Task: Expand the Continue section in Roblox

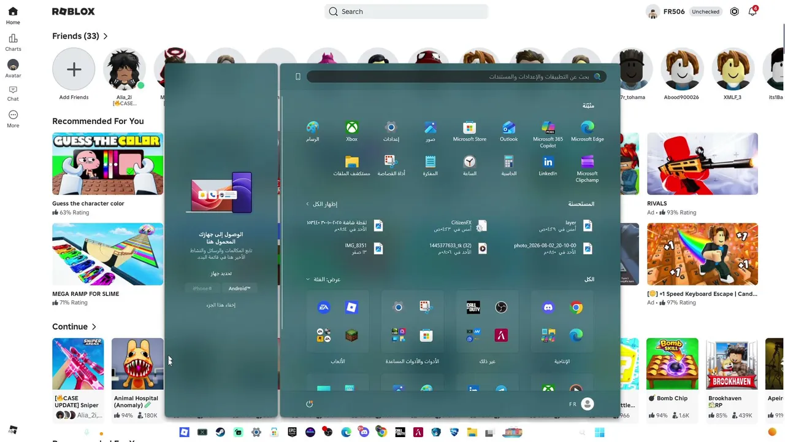Action: [x=74, y=327]
